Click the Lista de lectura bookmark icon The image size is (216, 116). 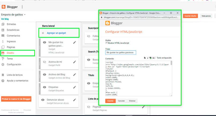3,75
